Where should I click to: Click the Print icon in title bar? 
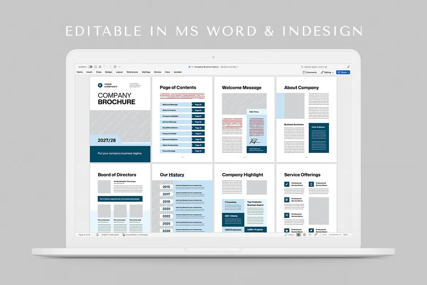[x=115, y=67]
